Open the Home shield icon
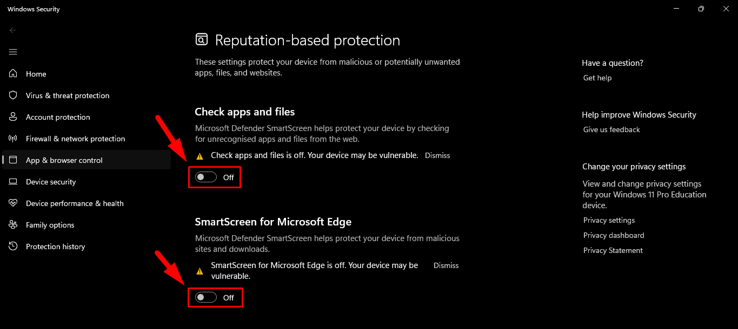This screenshot has width=738, height=329. 36,74
